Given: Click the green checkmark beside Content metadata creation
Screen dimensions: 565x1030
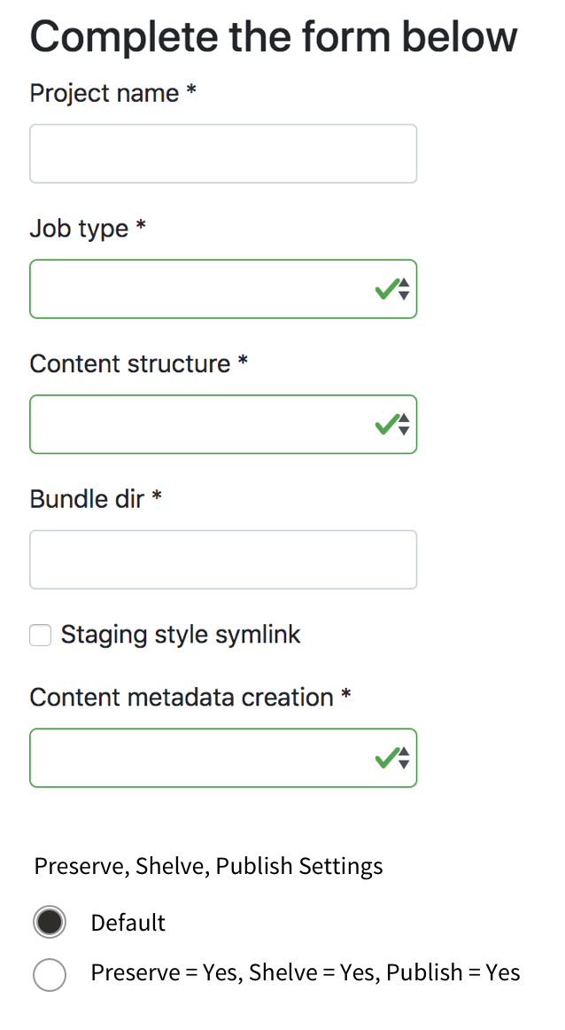Looking at the screenshot, I should 387,757.
